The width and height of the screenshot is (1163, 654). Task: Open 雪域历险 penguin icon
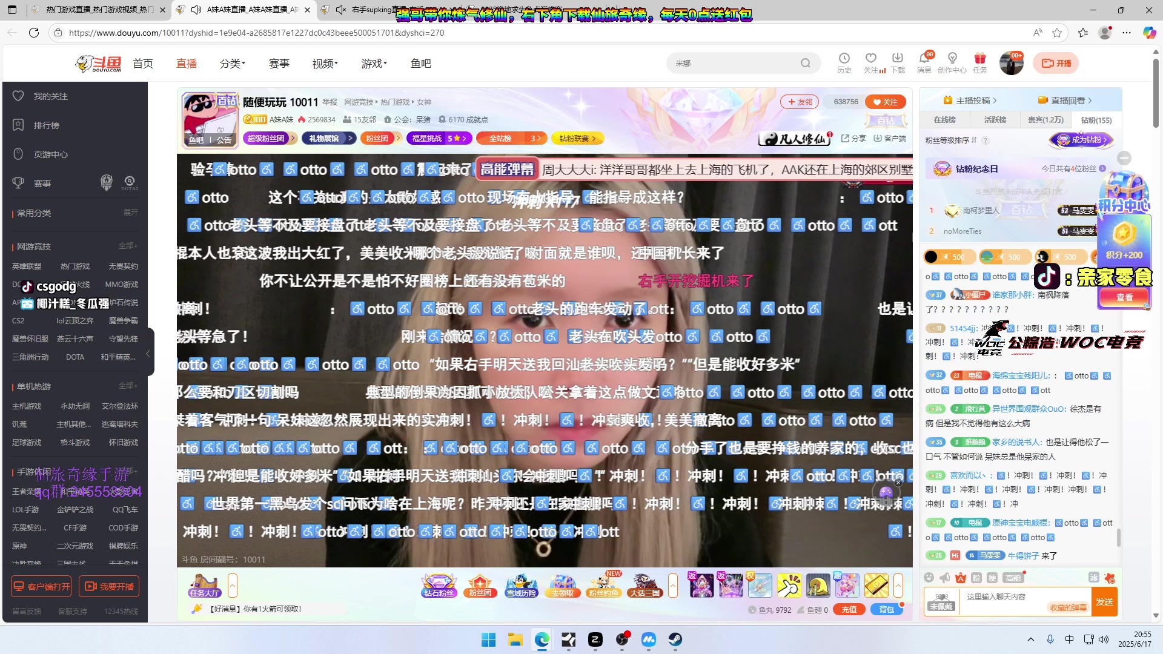coord(521,586)
